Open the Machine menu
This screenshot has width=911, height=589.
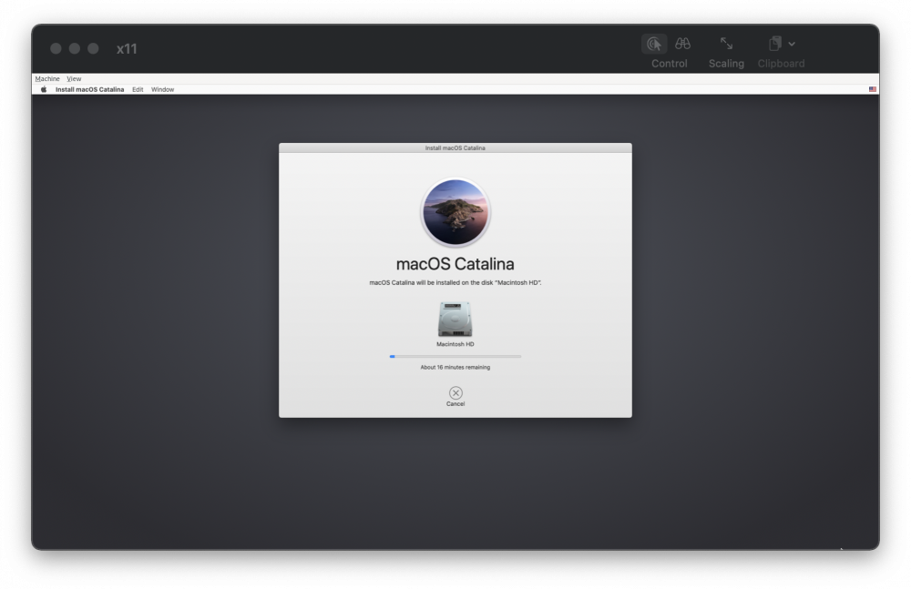coord(47,78)
